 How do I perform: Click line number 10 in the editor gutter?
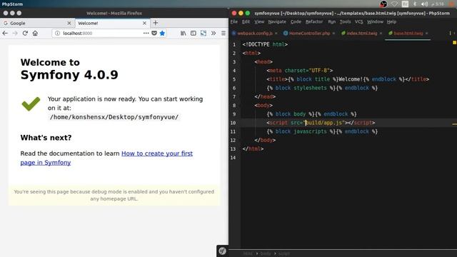tap(233, 123)
